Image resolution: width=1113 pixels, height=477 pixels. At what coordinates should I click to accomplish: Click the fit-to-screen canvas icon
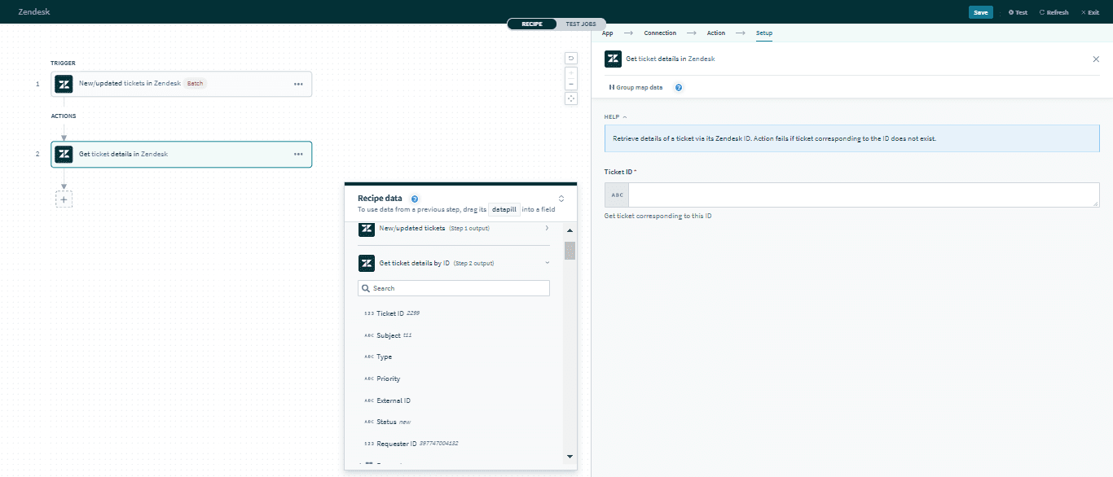pos(571,98)
